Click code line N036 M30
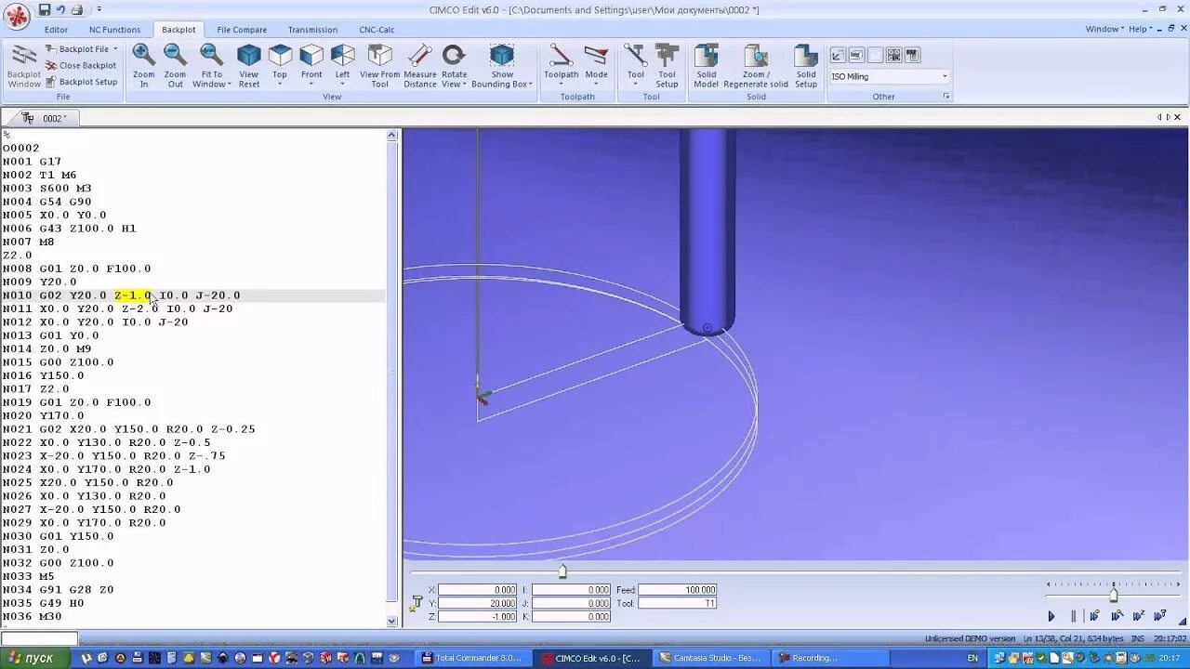 [32, 617]
